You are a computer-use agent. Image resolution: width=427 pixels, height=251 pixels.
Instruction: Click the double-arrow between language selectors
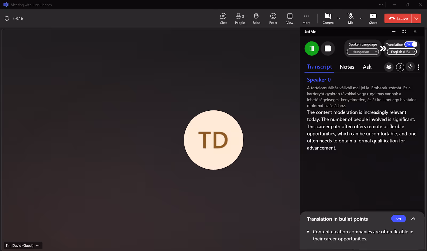tap(383, 49)
